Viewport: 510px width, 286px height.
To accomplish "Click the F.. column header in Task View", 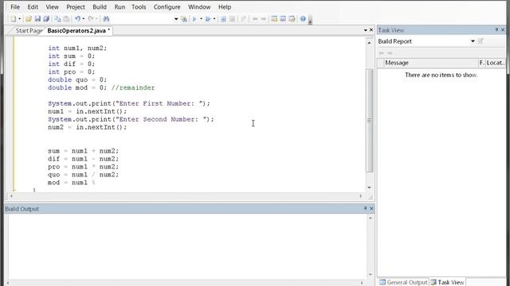I will pos(481,63).
